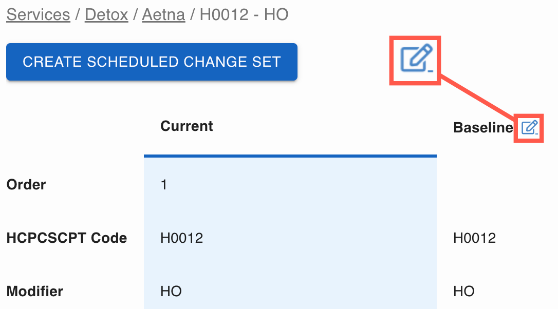Viewport: 558px width, 309px height.
Task: Click the empty Baseline cell in Order row
Action: pyautogui.click(x=493, y=185)
